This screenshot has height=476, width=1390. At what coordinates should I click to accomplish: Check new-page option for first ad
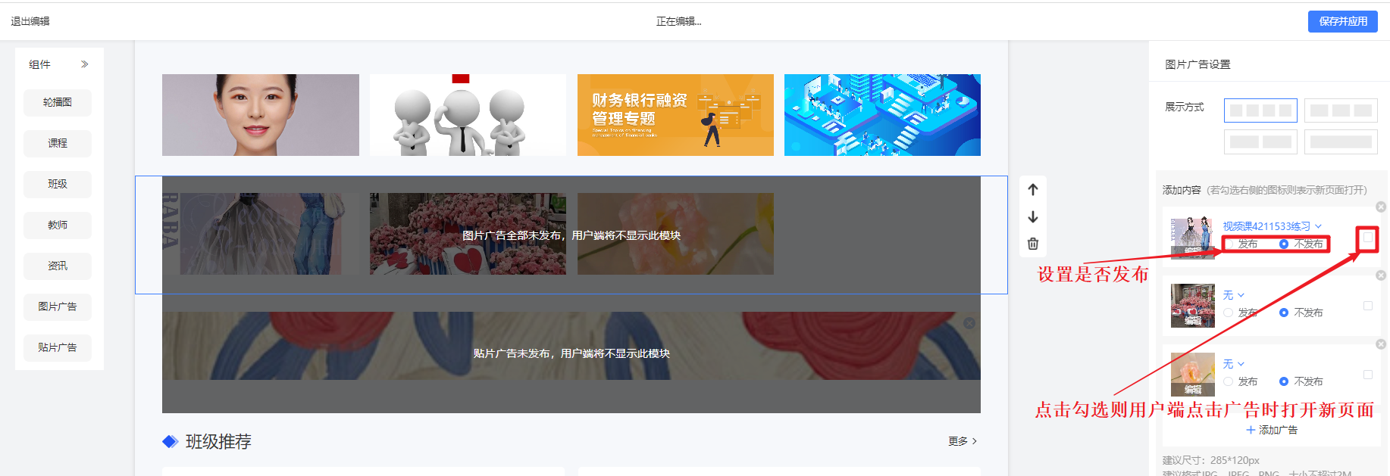[1368, 238]
